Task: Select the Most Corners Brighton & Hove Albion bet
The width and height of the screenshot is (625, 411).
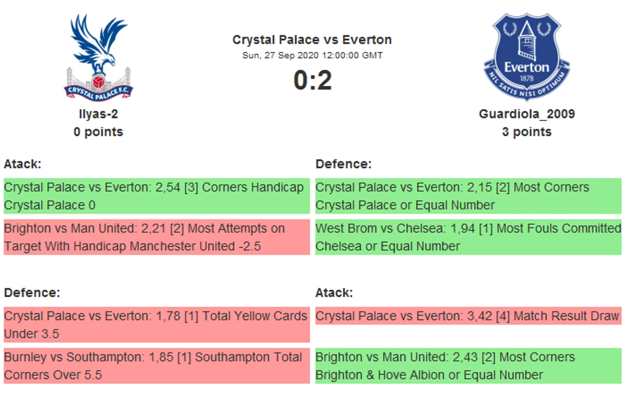Action: pyautogui.click(x=468, y=366)
